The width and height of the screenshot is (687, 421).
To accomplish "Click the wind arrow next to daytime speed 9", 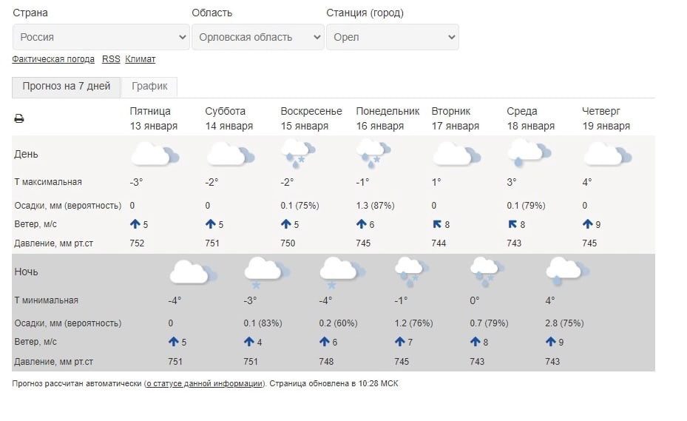I will tap(588, 224).
